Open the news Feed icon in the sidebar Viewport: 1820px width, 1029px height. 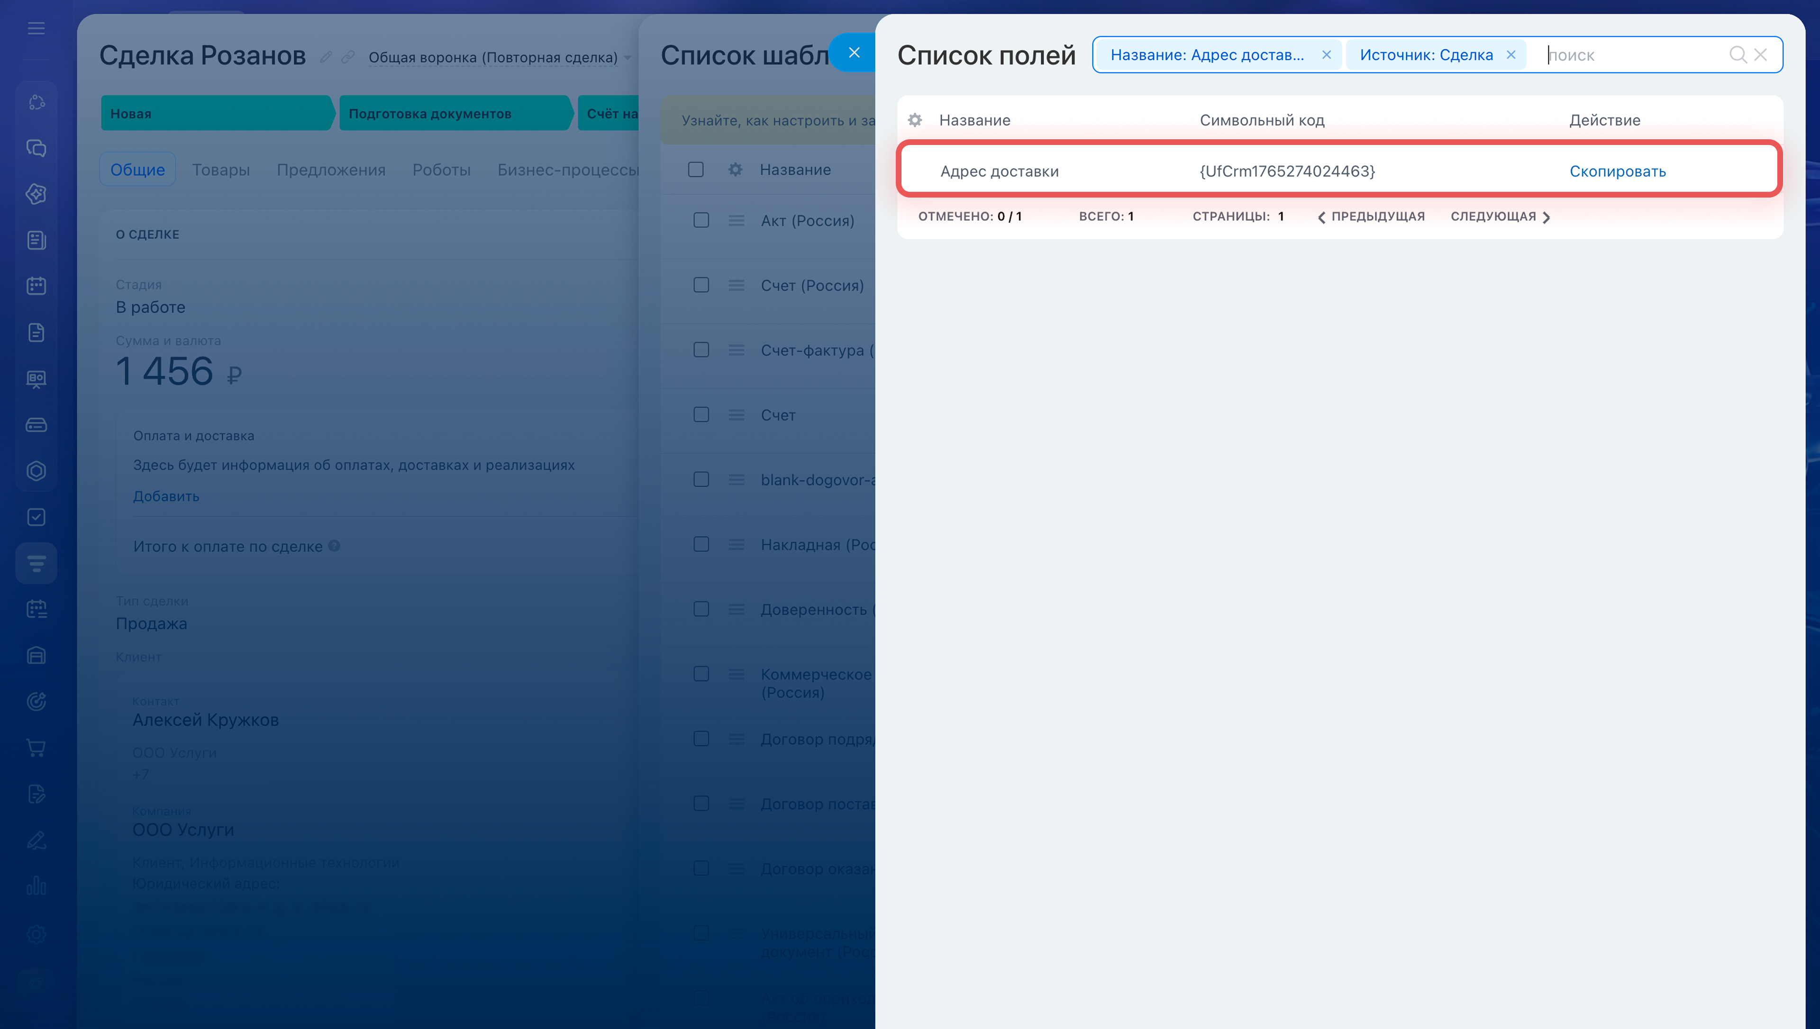tap(36, 240)
